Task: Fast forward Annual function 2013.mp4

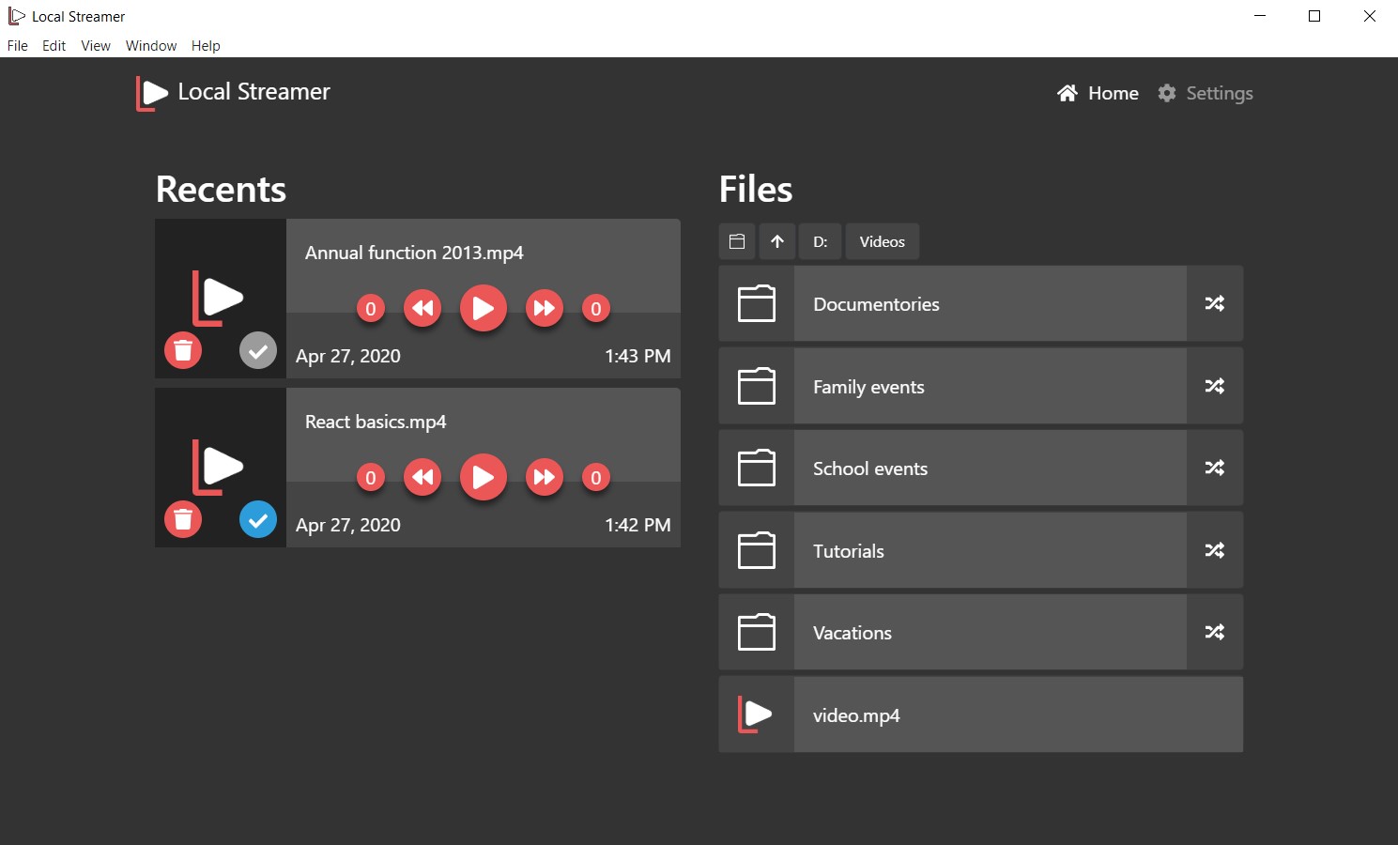Action: [545, 308]
